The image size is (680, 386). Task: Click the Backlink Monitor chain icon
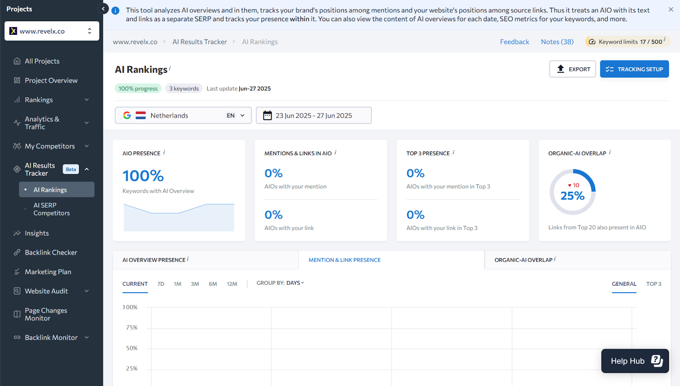[17, 338]
